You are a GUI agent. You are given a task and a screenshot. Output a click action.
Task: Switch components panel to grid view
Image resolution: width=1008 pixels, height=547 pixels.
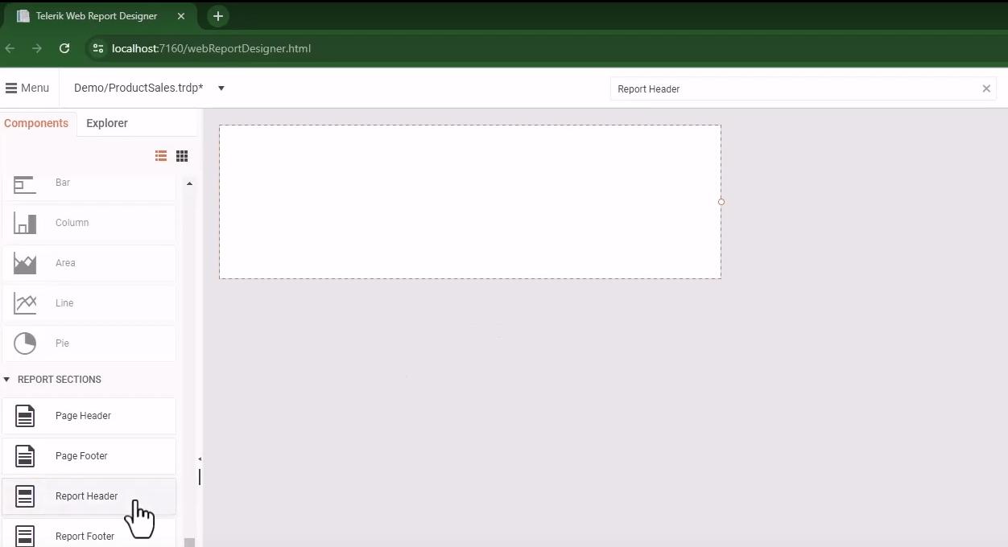[x=182, y=155]
